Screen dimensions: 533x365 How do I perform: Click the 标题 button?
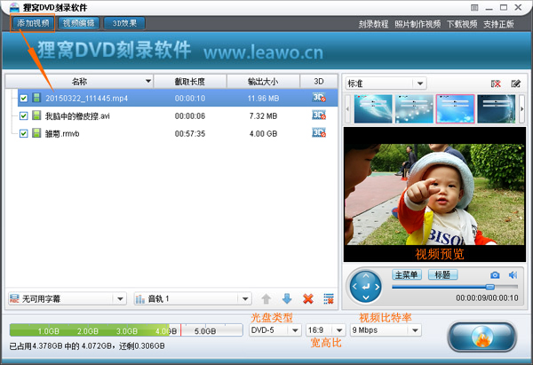442,274
